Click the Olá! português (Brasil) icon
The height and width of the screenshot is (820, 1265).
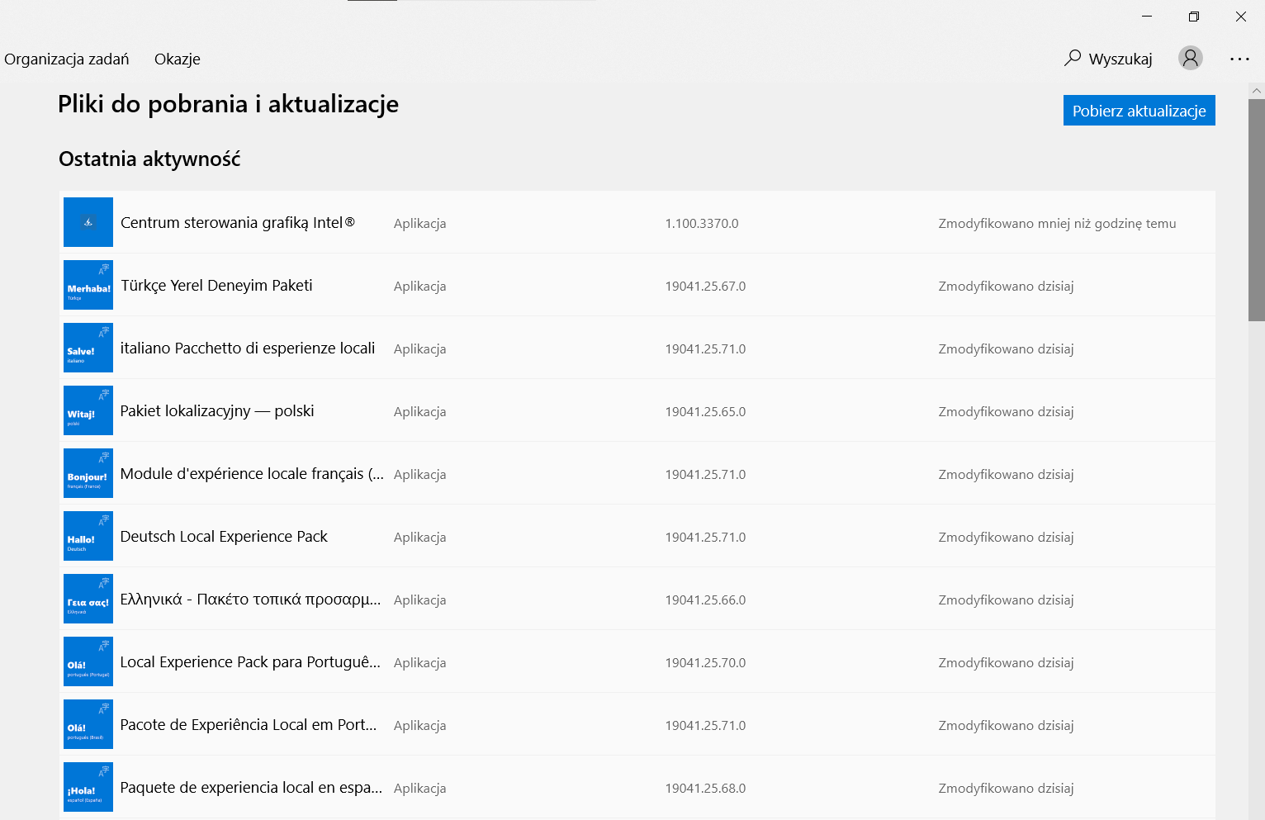(x=88, y=724)
